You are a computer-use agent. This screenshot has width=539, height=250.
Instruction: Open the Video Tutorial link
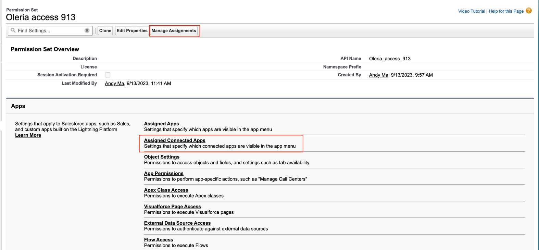tap(472, 11)
